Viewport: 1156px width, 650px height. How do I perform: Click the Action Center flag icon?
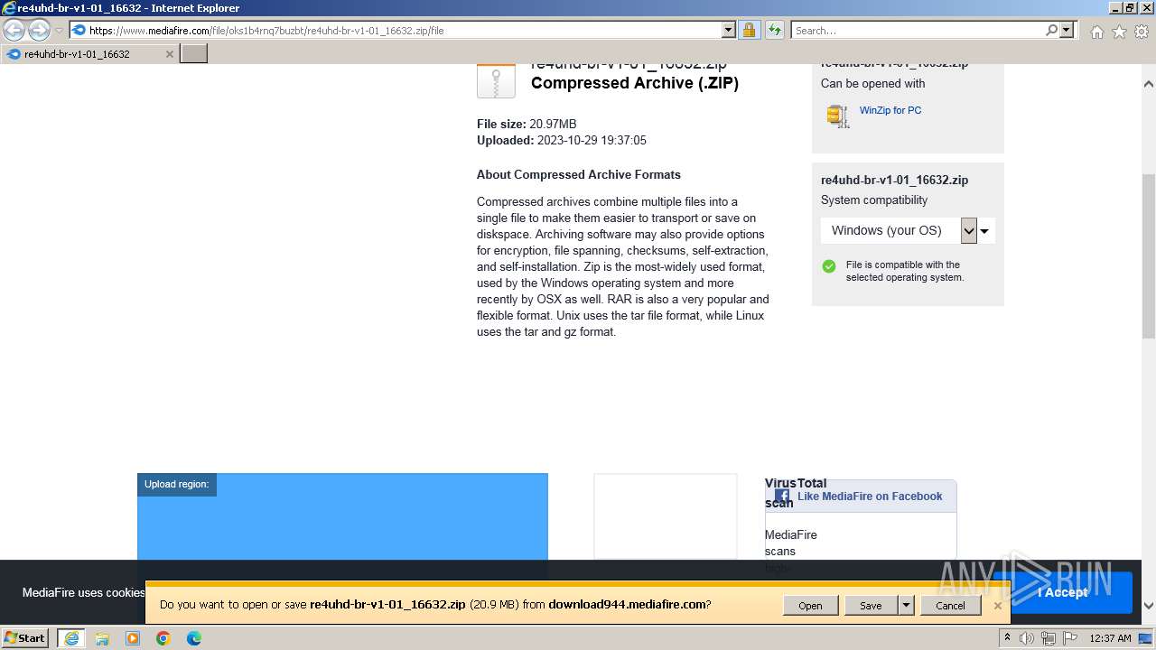point(1070,638)
